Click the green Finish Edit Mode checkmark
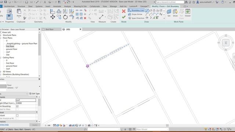 [124, 17]
